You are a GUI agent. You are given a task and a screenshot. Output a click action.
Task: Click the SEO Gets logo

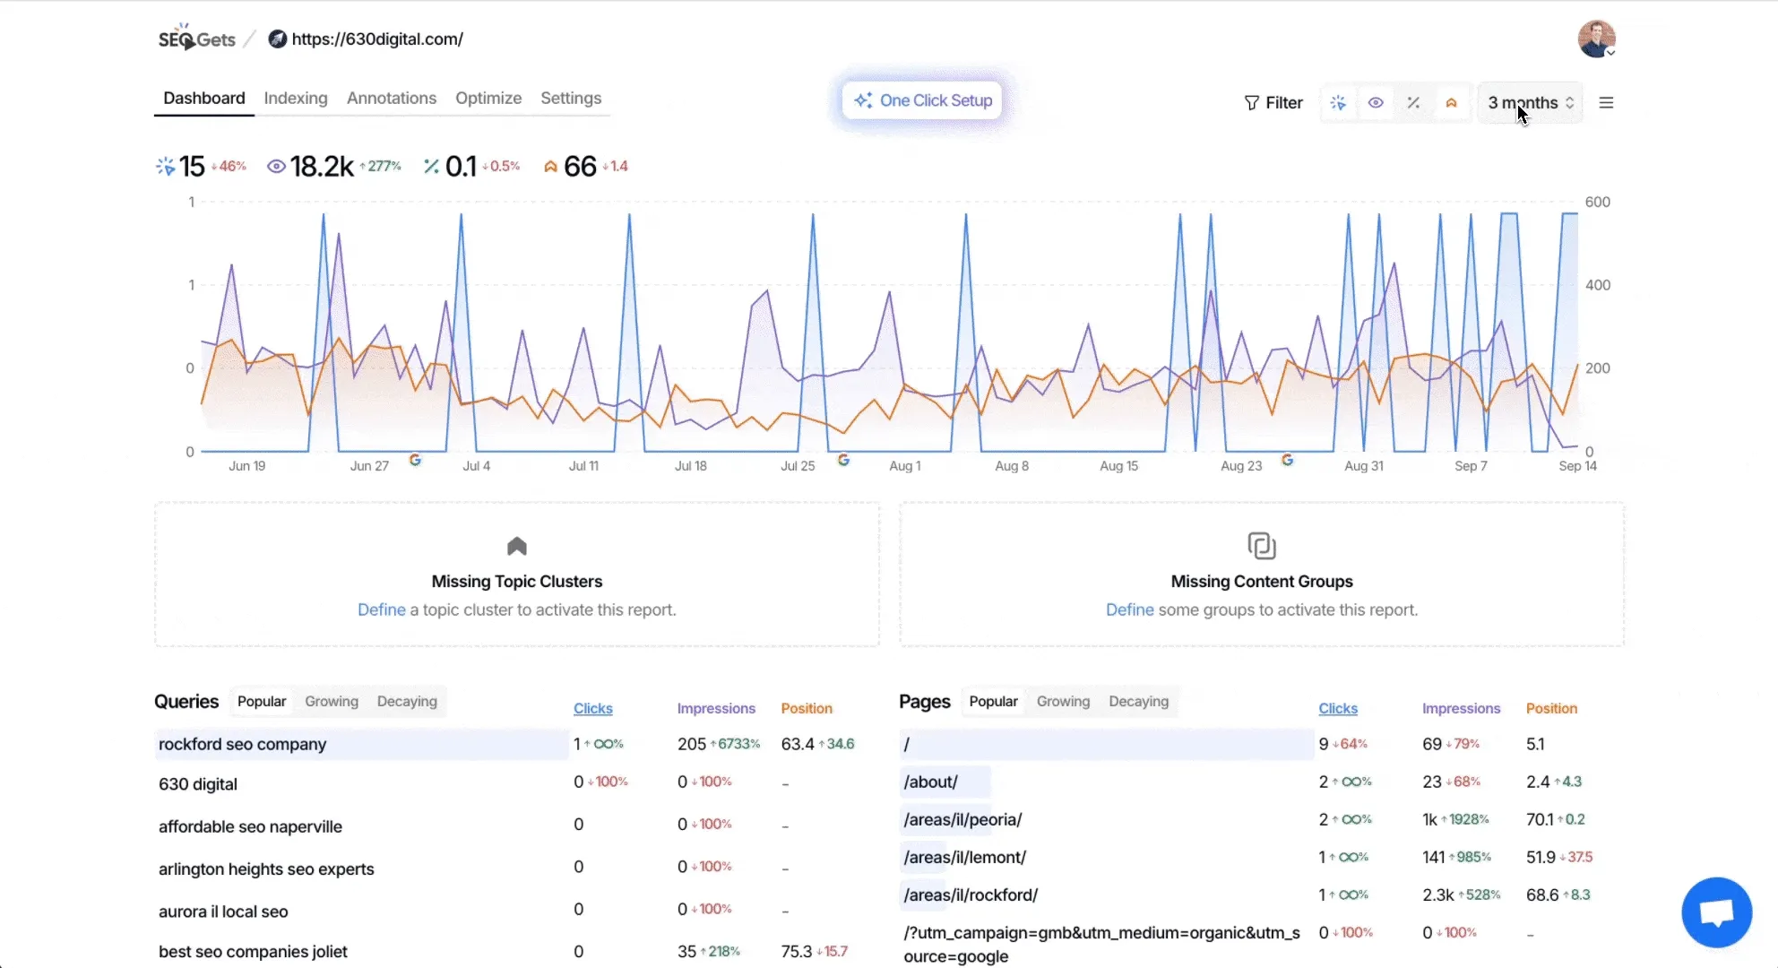[x=196, y=38]
